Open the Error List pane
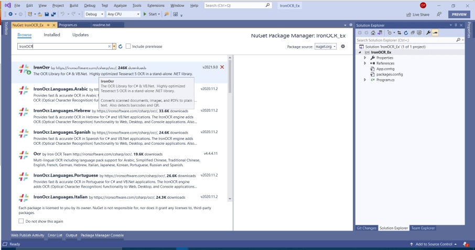 point(55,235)
